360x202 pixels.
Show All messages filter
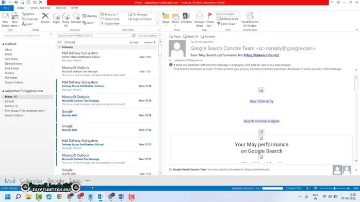[x=59, y=42]
